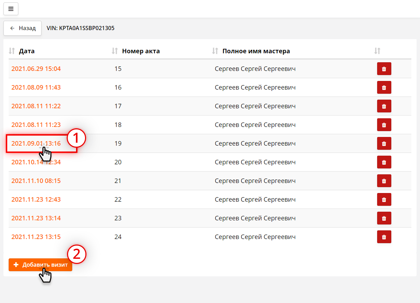Open the visit dated 2021.11.23 13:15

tap(36, 237)
